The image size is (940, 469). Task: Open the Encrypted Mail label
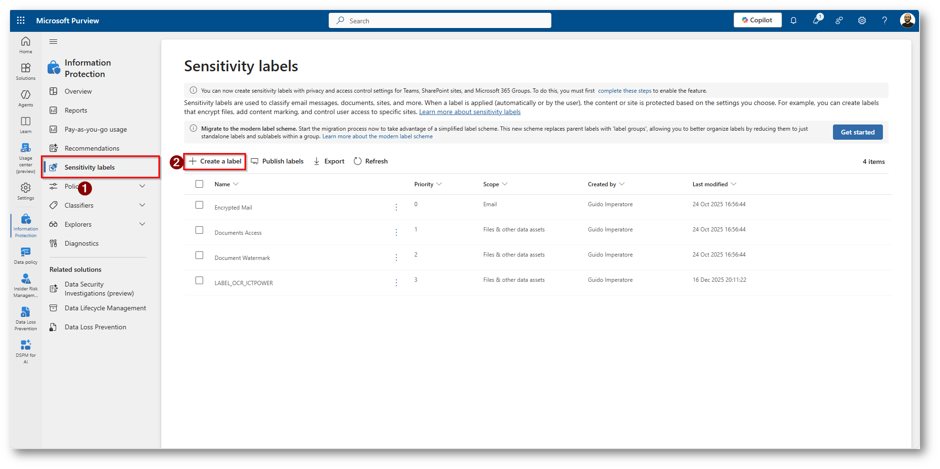233,208
